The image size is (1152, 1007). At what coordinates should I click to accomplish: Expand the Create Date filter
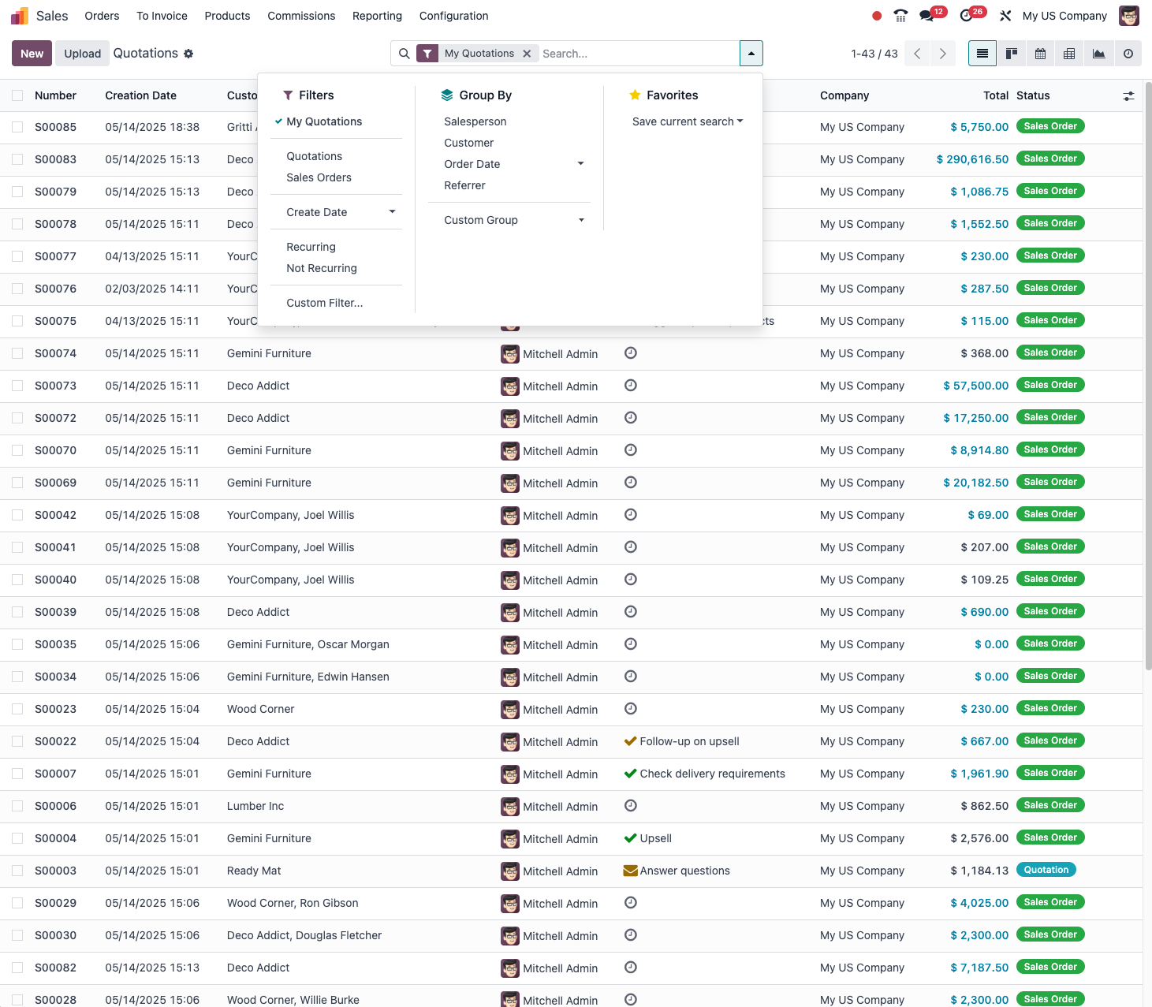click(x=336, y=212)
